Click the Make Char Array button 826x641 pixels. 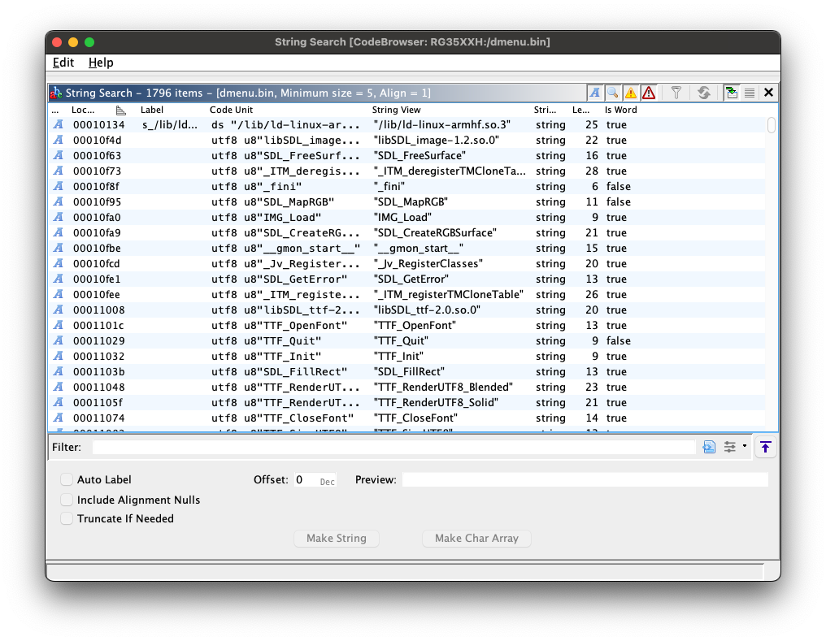476,539
